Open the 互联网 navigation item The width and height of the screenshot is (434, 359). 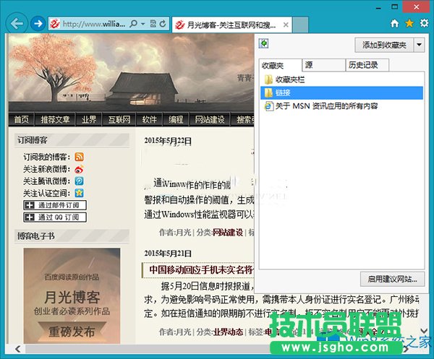(119, 119)
